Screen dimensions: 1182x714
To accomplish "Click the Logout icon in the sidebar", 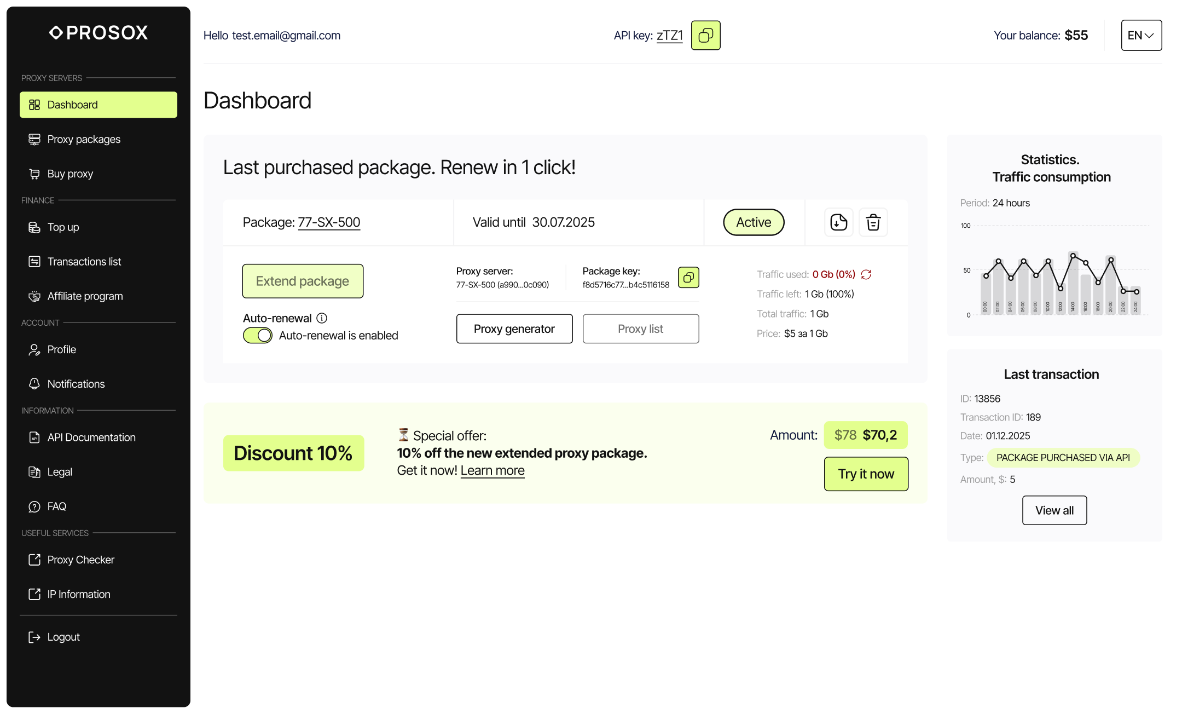I will (34, 637).
